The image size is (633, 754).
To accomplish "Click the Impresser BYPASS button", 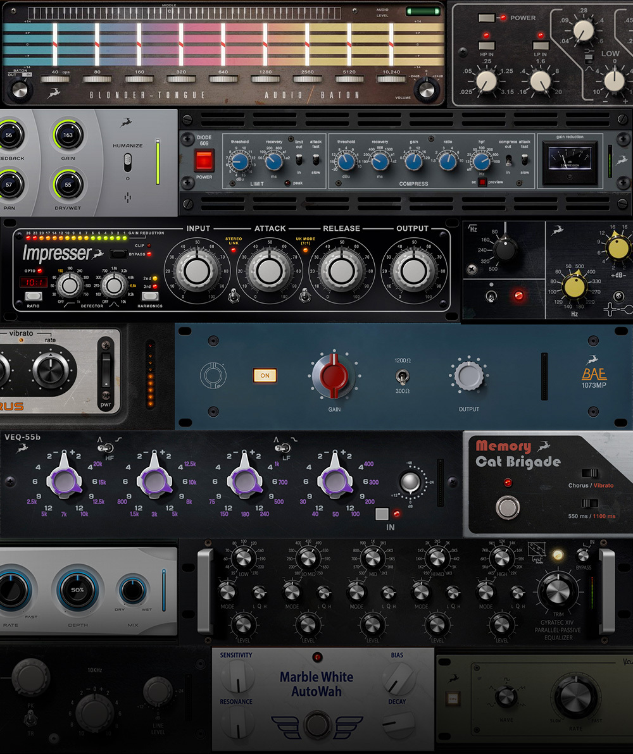I will pos(118,254).
